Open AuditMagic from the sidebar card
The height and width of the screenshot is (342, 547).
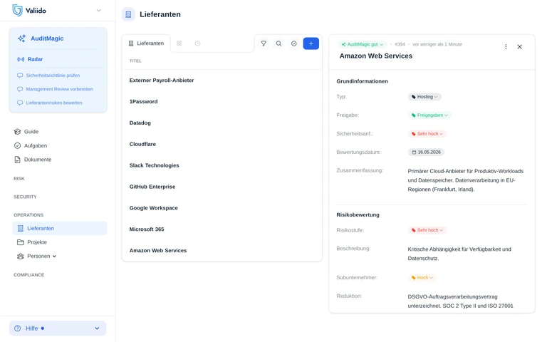coord(47,38)
